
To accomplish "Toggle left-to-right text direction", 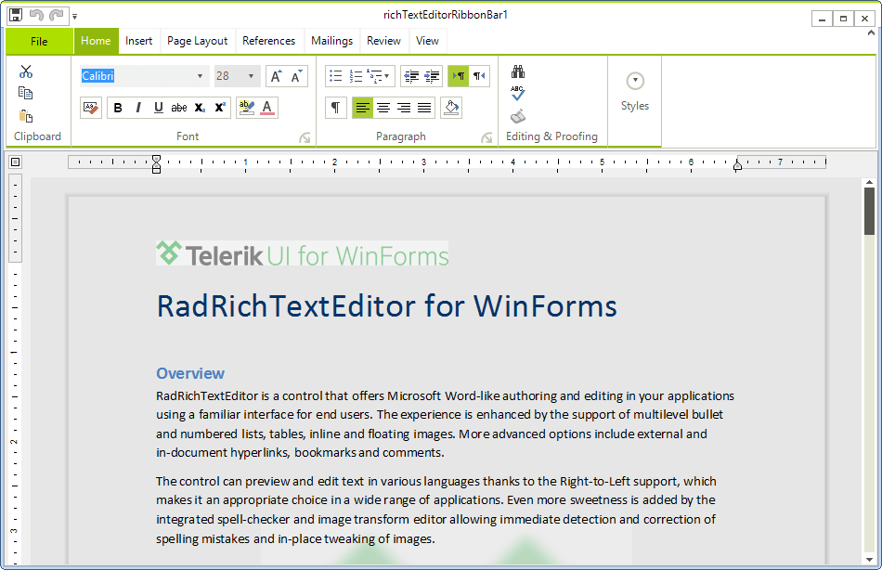I will pos(459,76).
